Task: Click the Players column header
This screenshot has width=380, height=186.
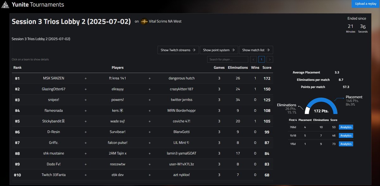Action: coord(117,67)
